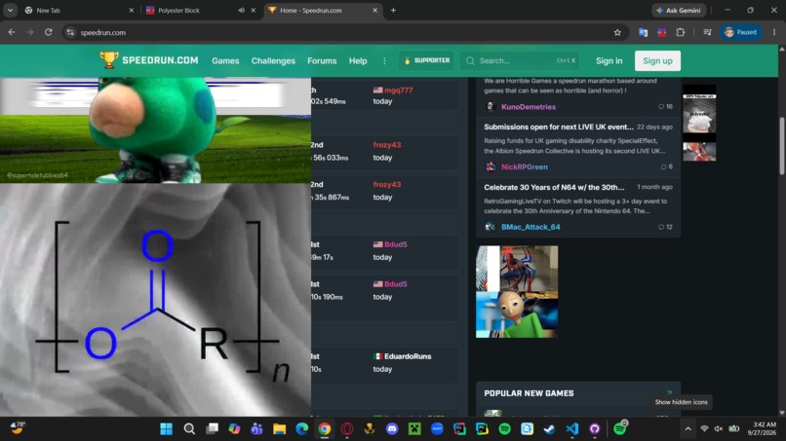Screen dimensions: 786x441
Task: Open Bdud5 profile on 9m 17s run
Action: pyautogui.click(x=396, y=244)
